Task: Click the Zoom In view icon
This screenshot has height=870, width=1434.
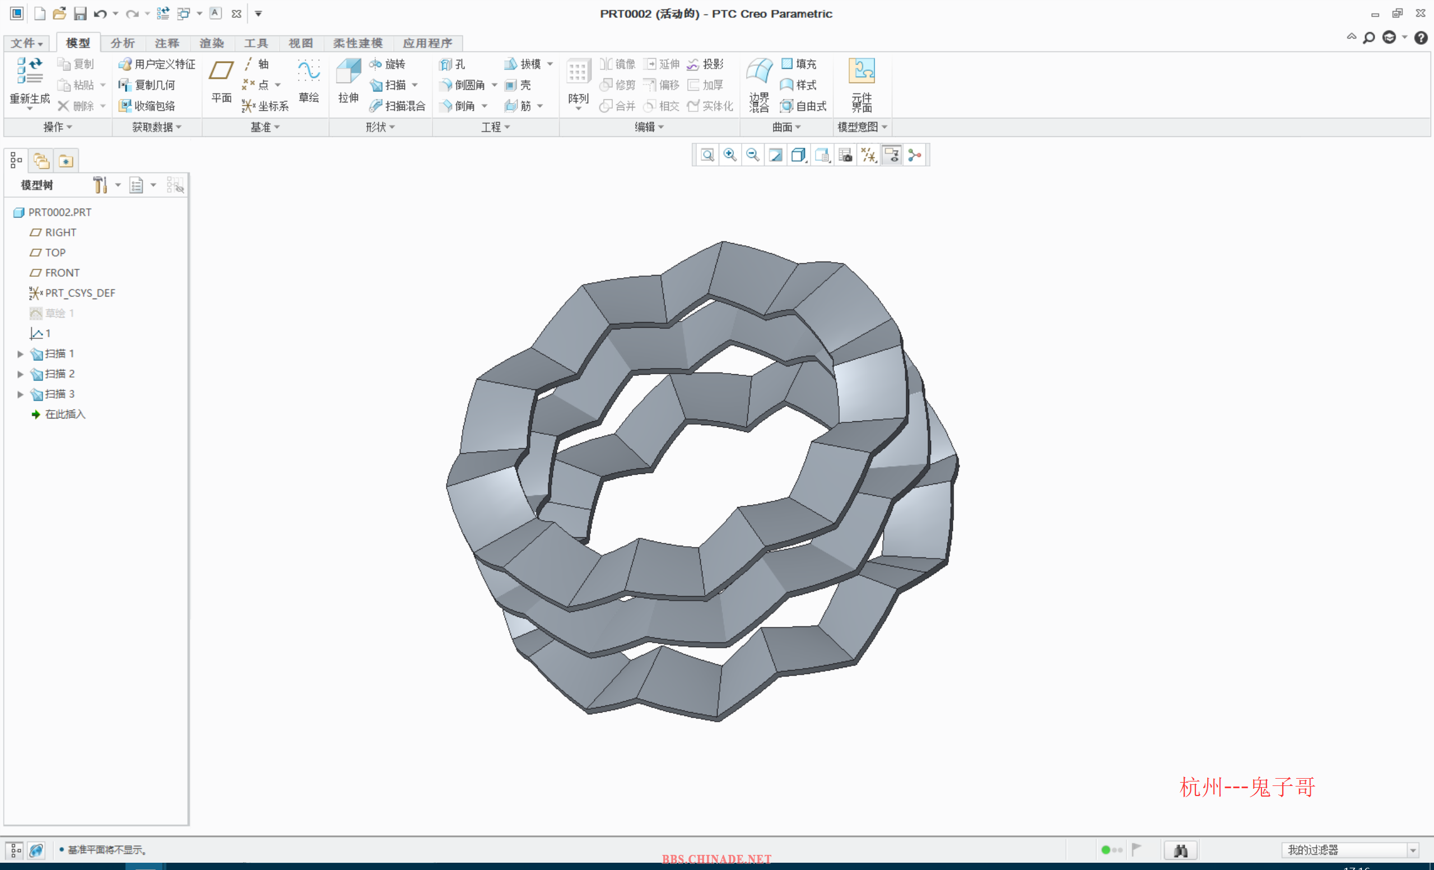Action: [730, 155]
